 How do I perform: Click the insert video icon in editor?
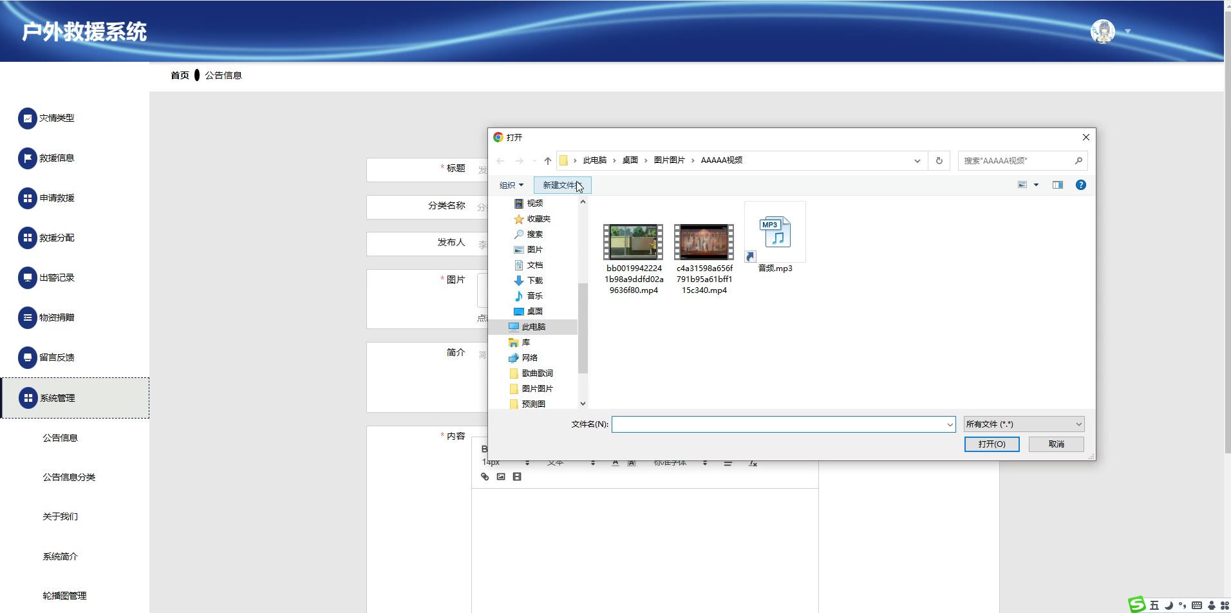517,477
